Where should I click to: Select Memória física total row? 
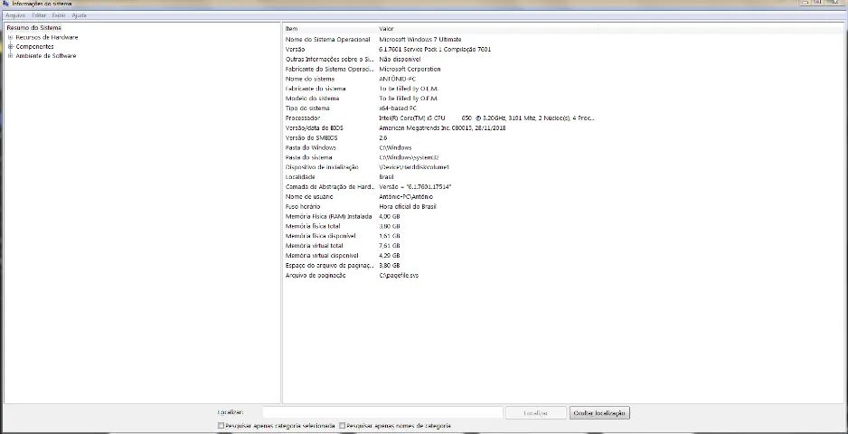point(441,226)
